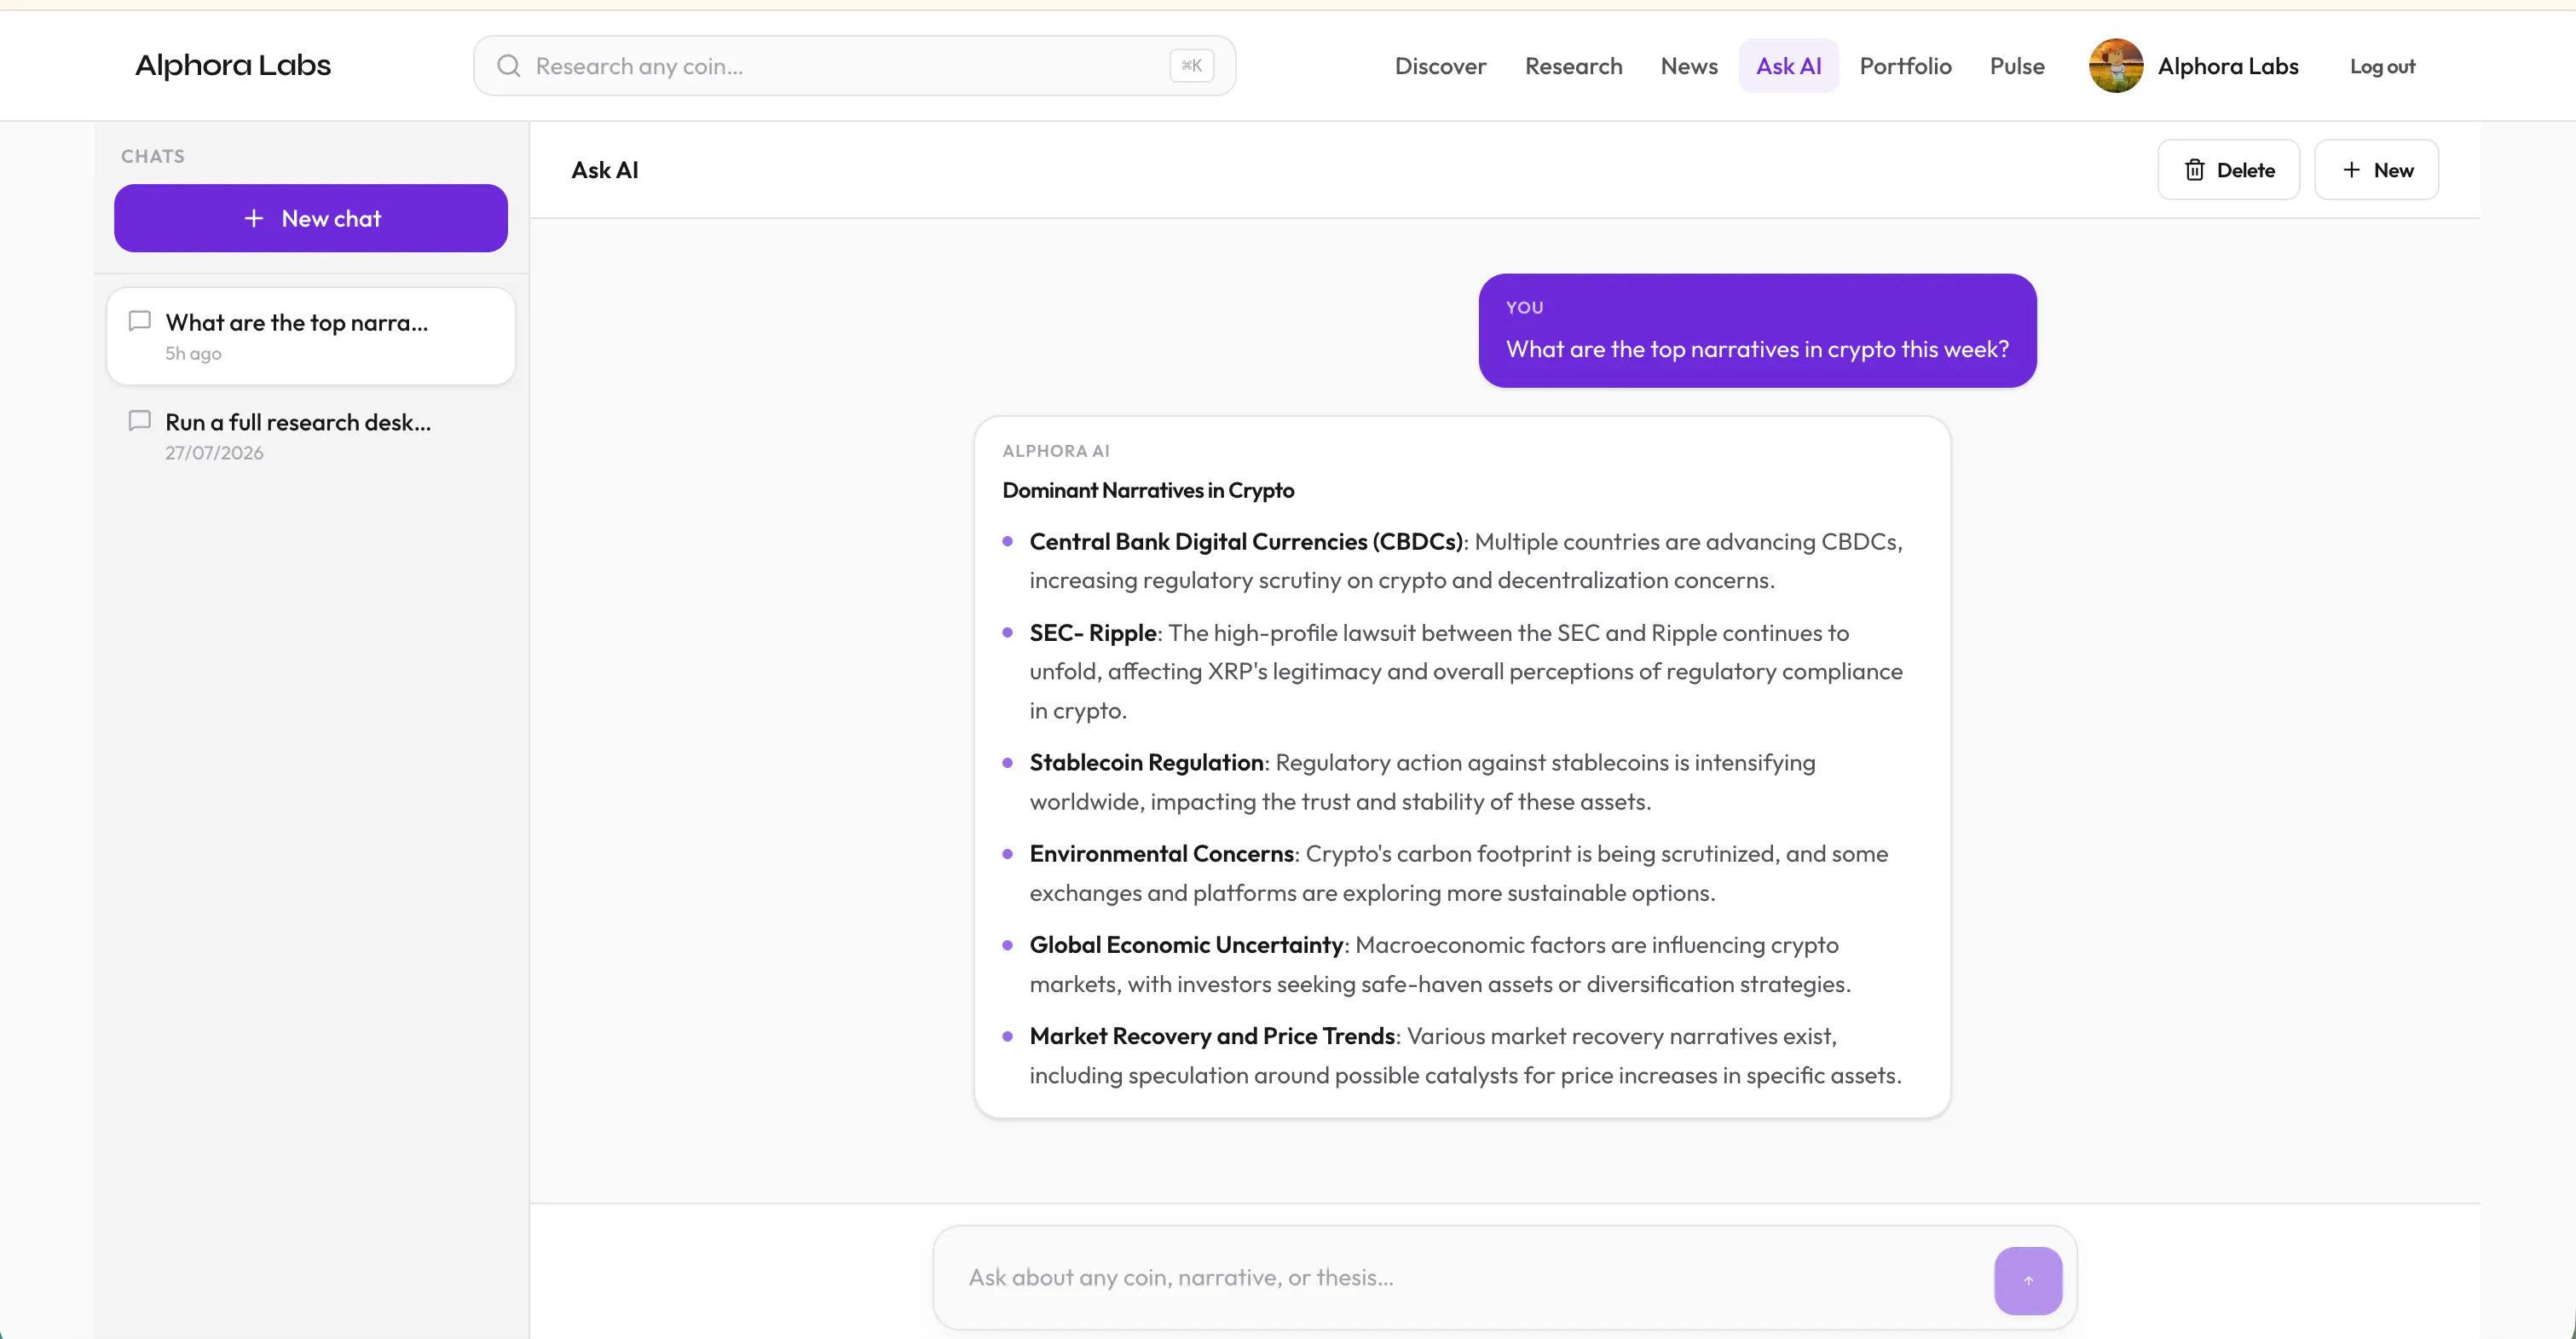The image size is (2576, 1339).
Task: Click the trash icon in Delete button
Action: 2194,170
